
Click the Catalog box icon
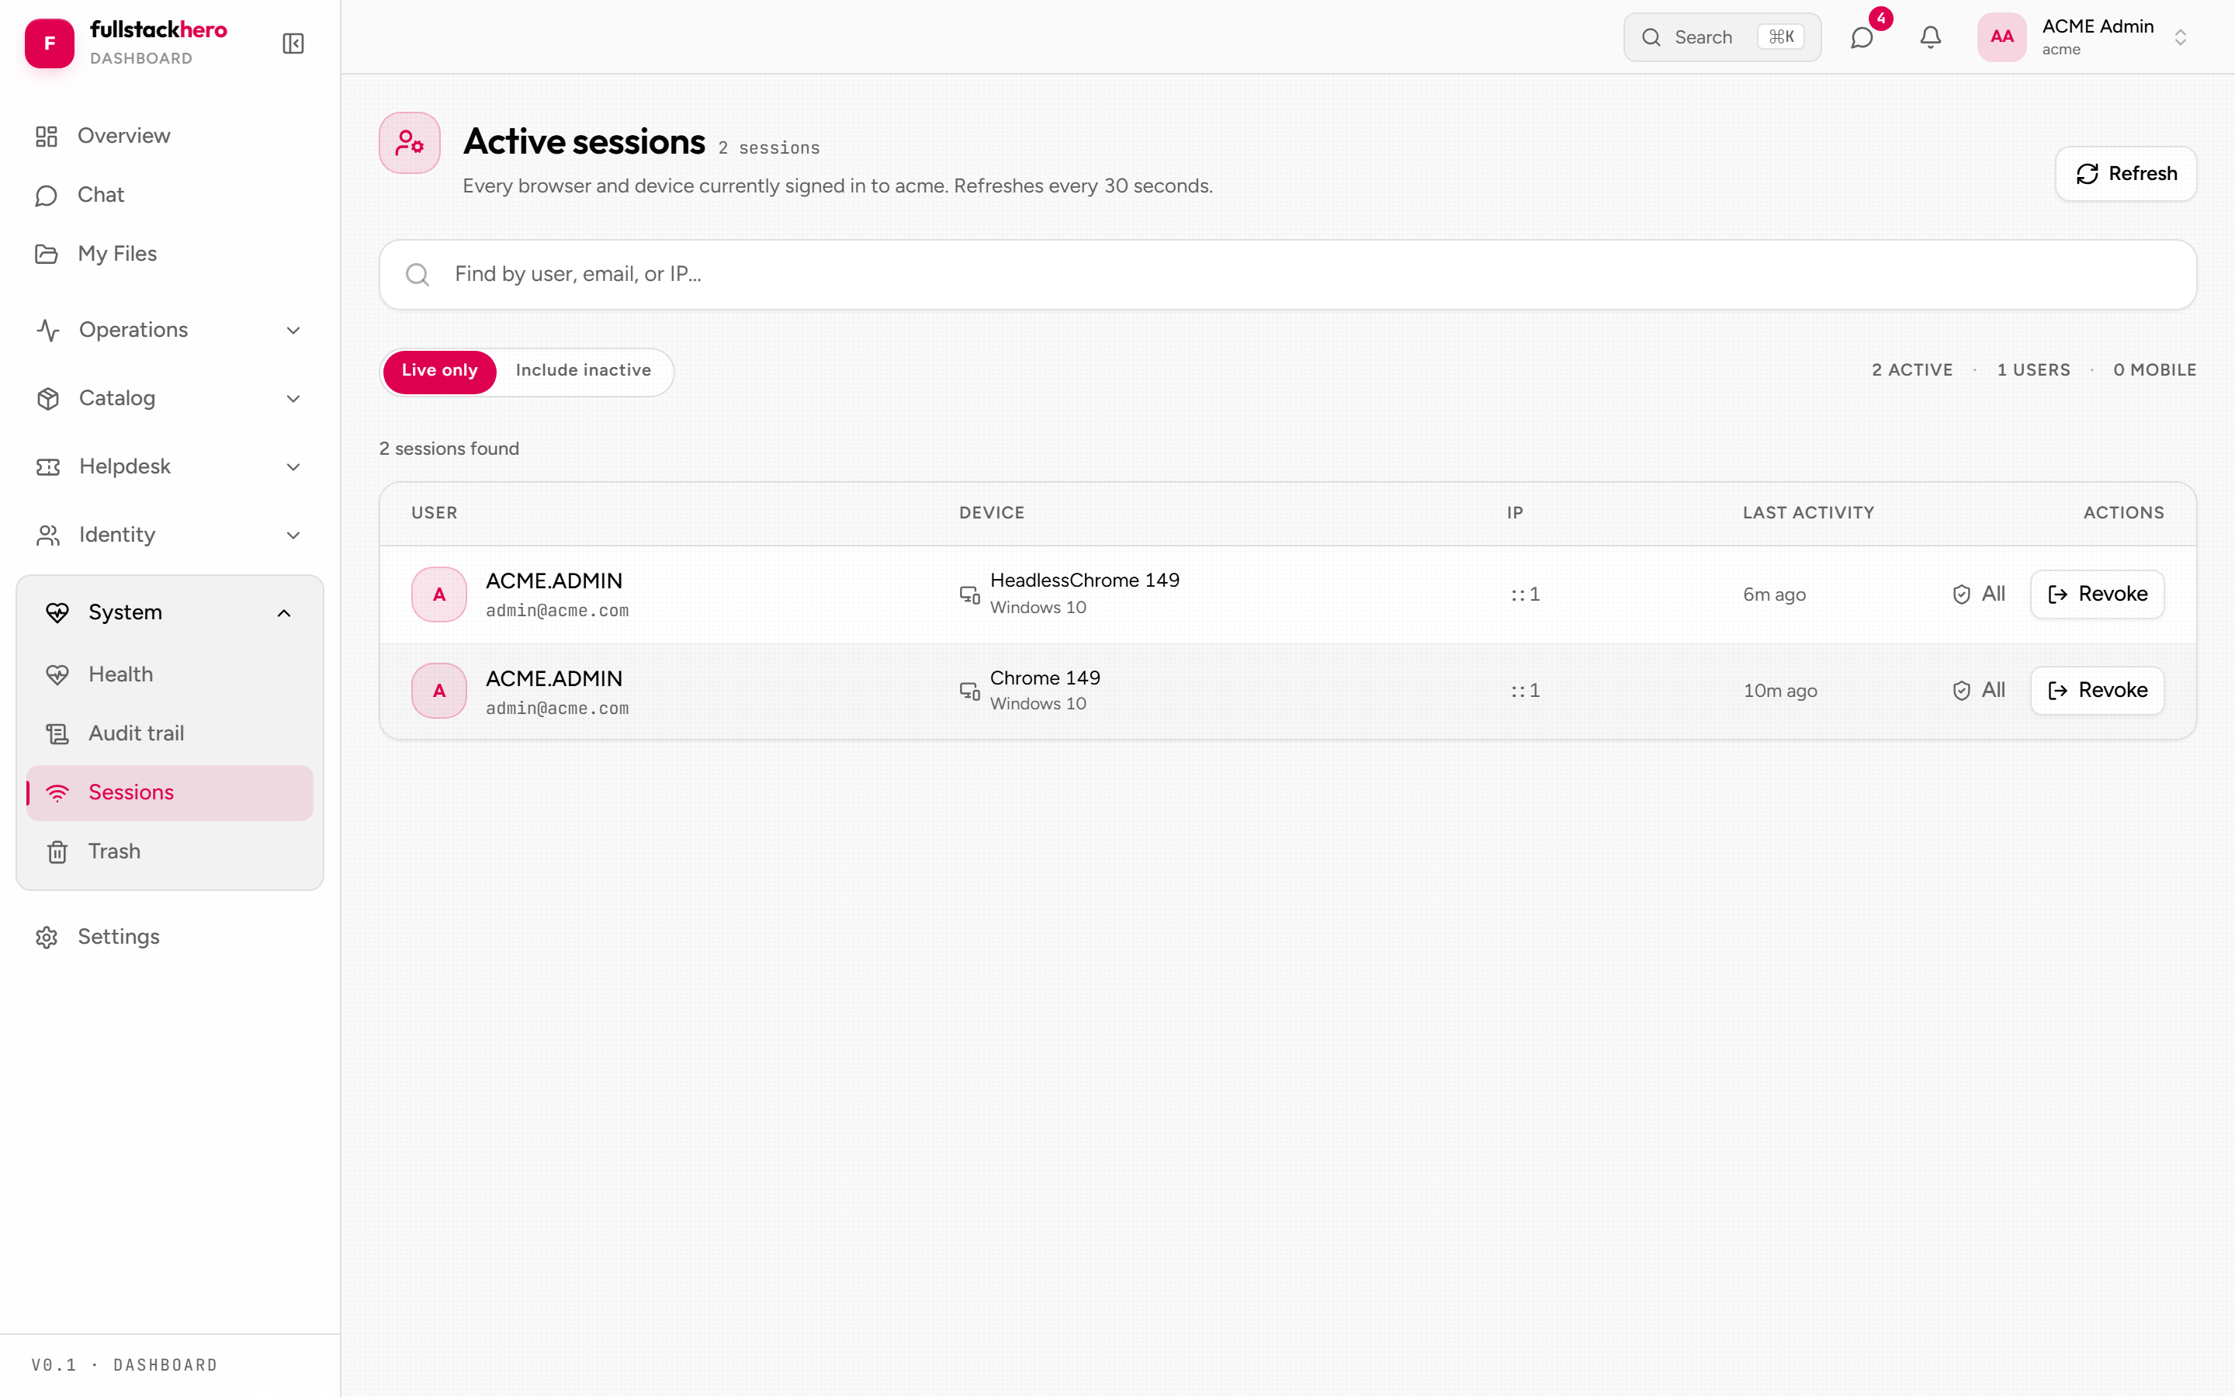48,398
